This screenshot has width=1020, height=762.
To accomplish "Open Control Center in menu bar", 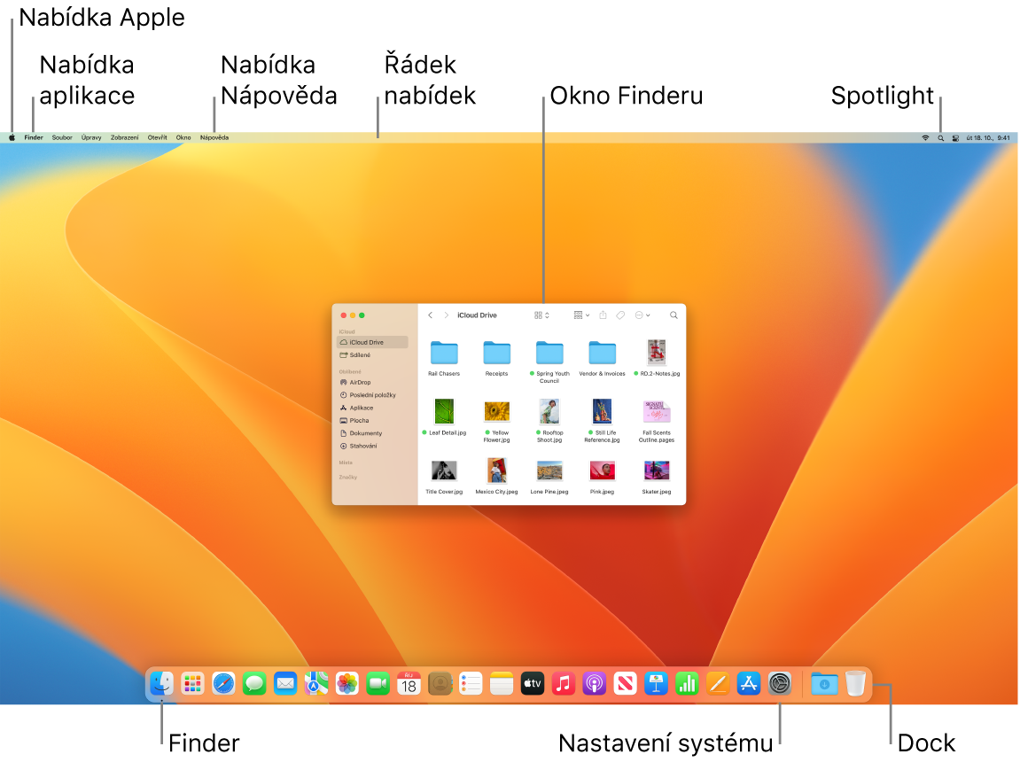I will tap(955, 138).
